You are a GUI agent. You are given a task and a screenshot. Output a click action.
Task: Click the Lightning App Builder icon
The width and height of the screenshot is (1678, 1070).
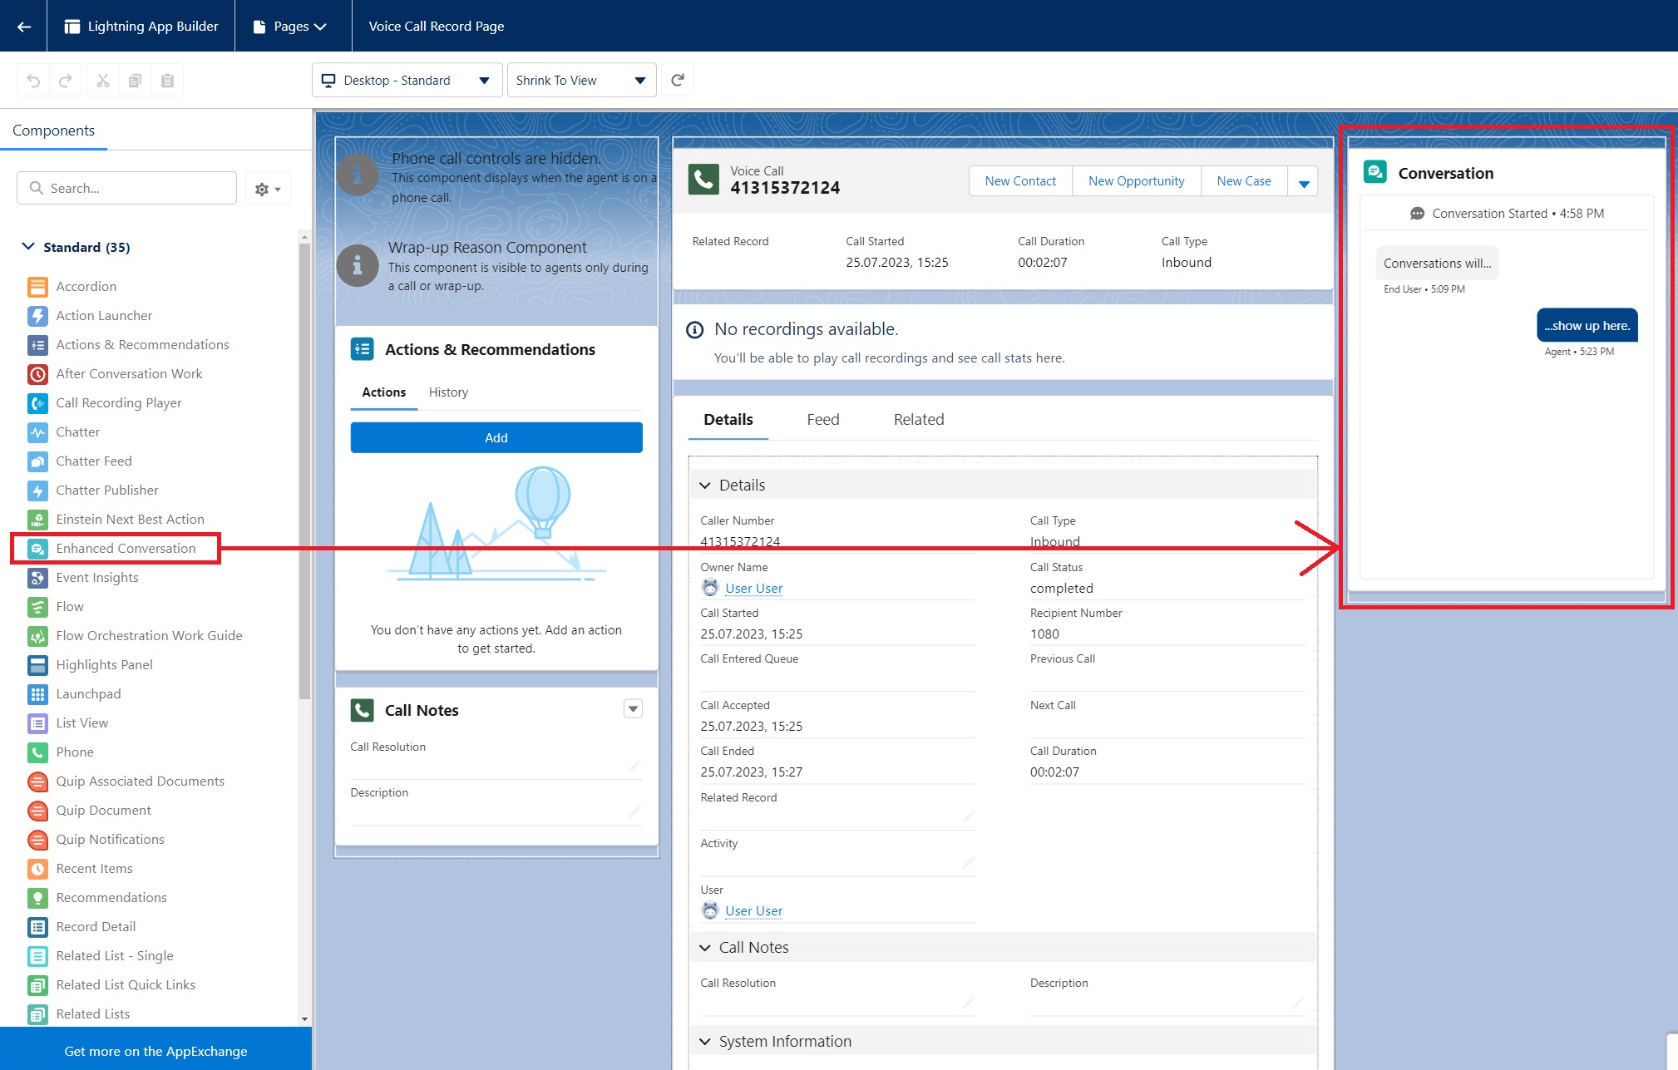click(72, 27)
